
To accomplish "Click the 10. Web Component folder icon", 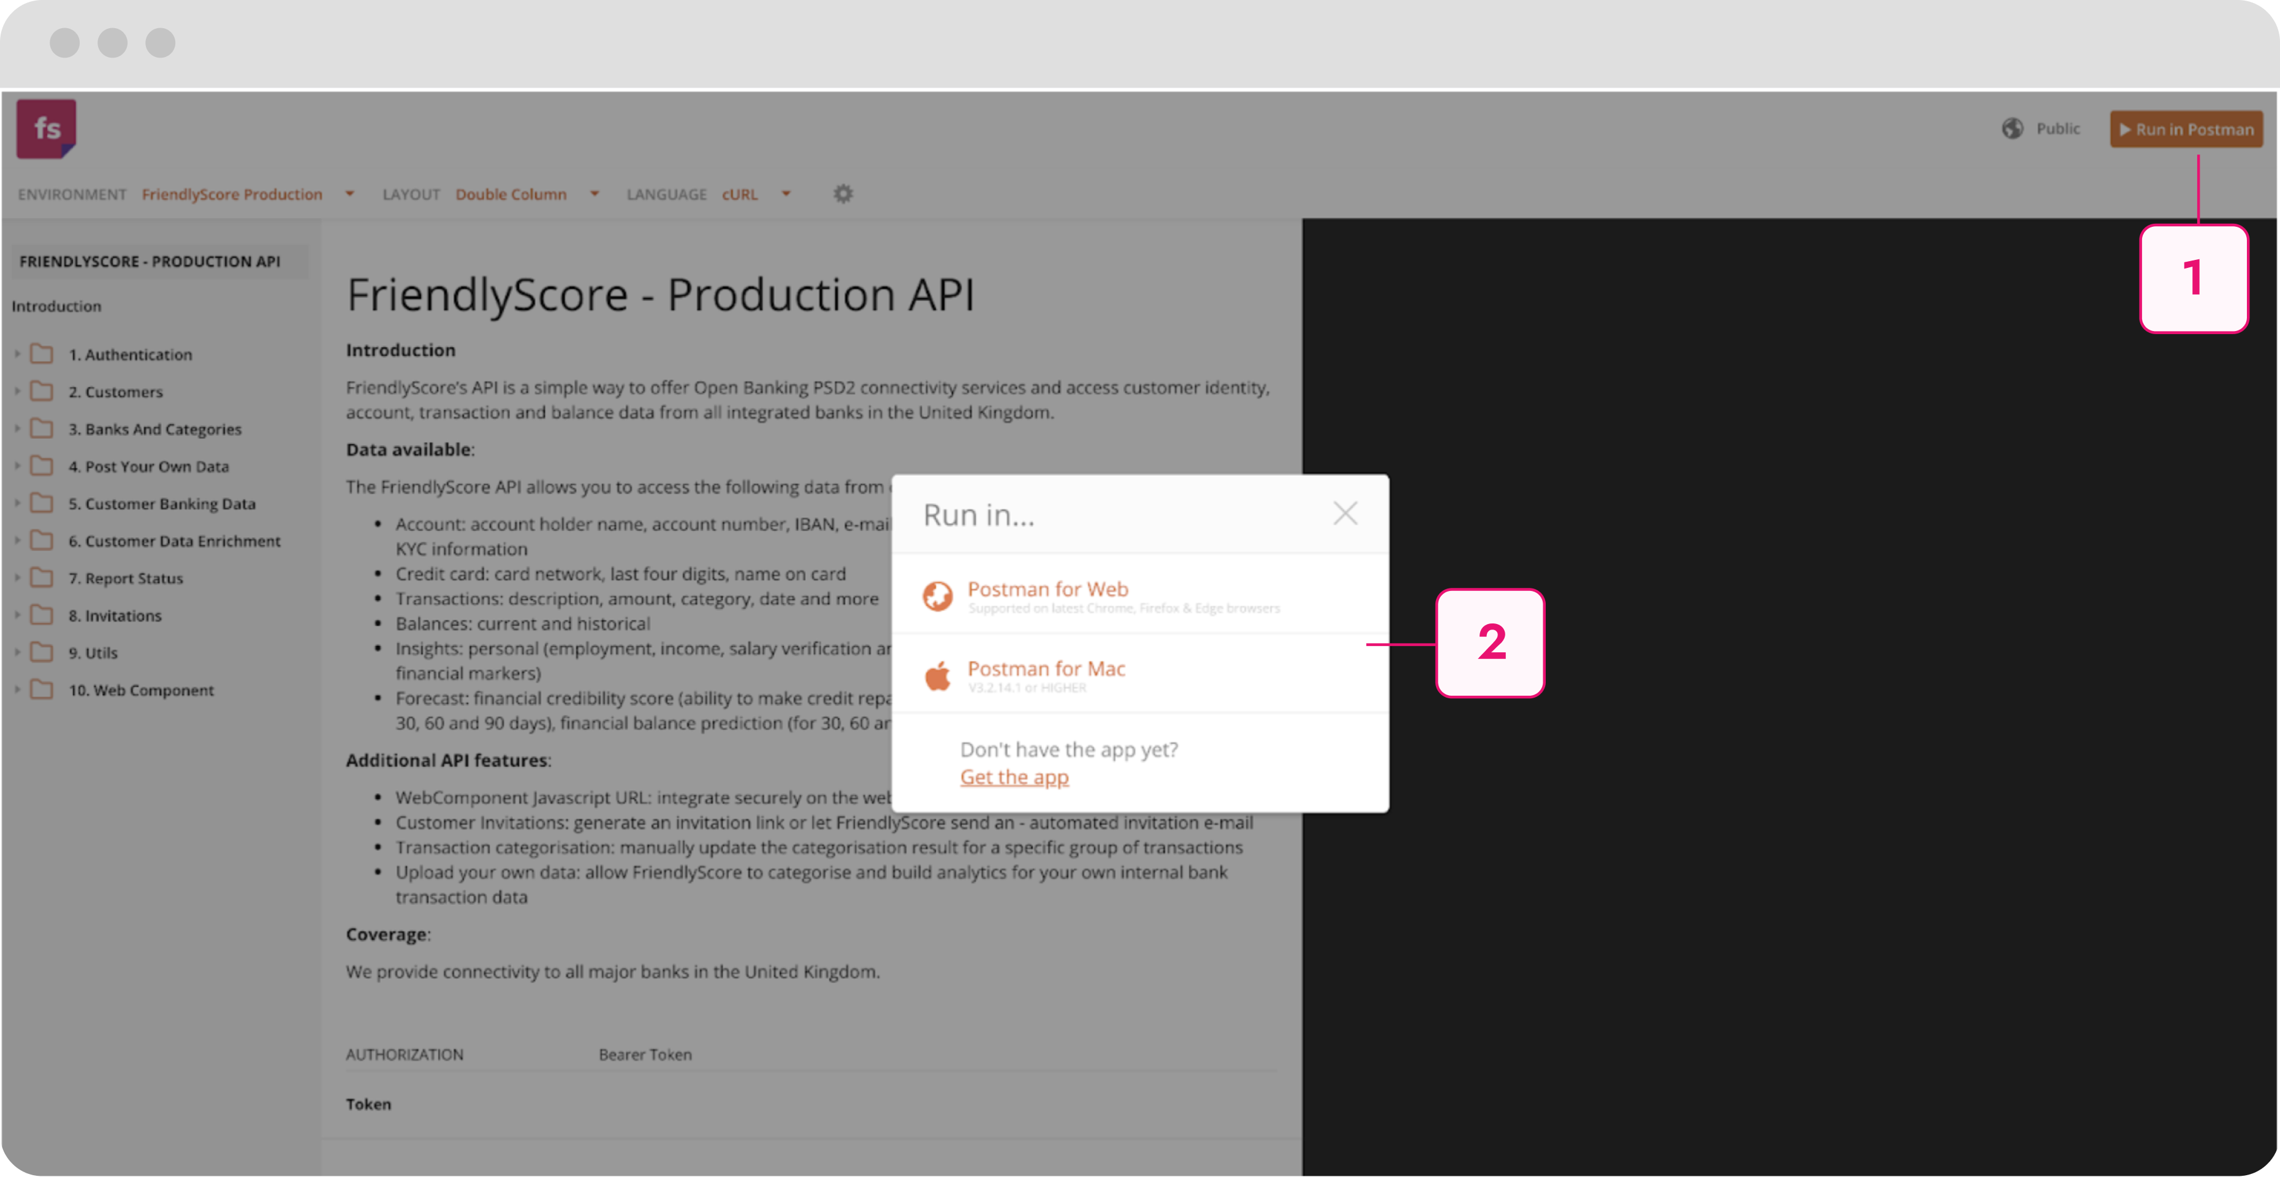I will pos(42,690).
